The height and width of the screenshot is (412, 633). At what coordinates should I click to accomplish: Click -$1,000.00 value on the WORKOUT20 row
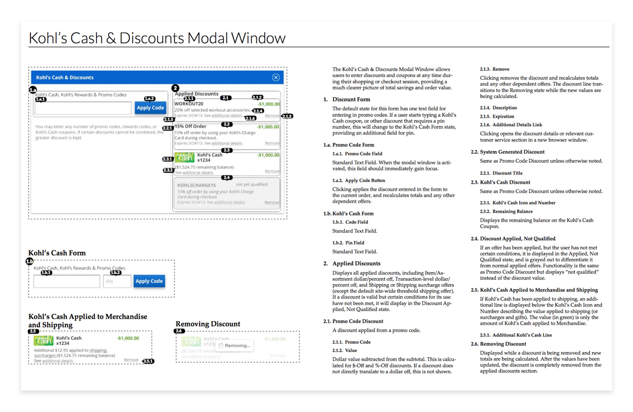click(x=268, y=104)
